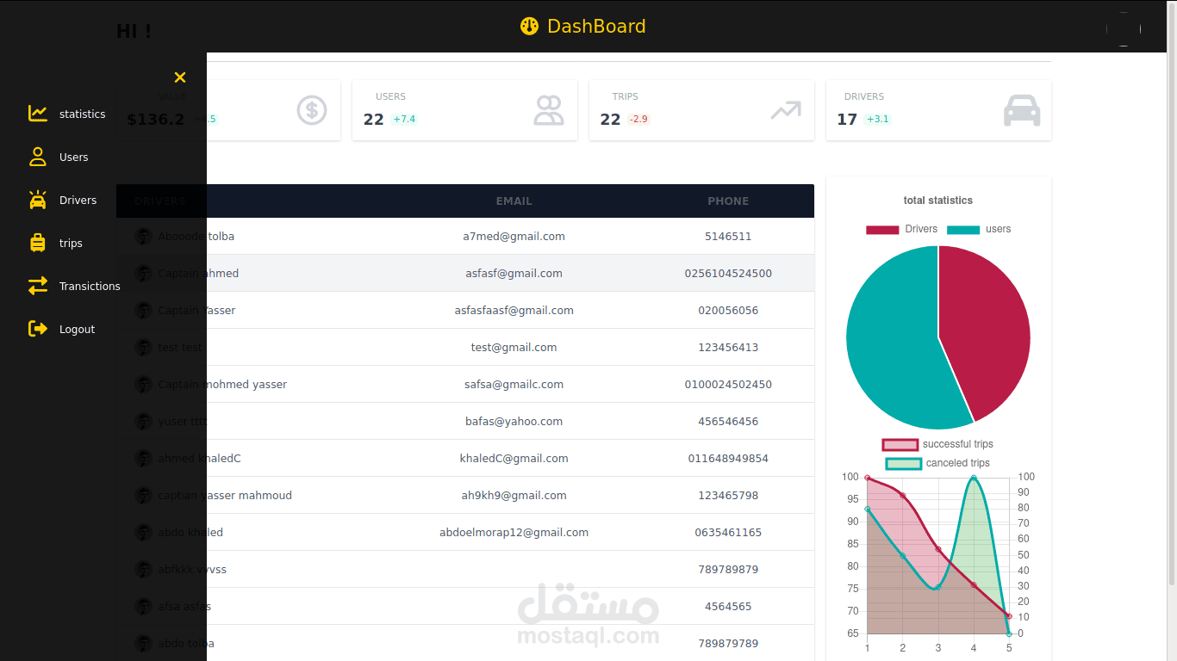Toggle successful trips legend swatch
The height and width of the screenshot is (661, 1177).
900,445
